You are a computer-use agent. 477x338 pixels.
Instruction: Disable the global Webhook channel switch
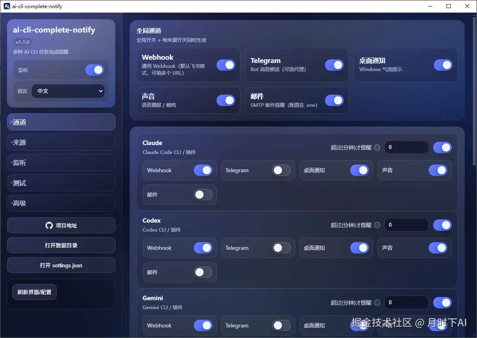[226, 65]
